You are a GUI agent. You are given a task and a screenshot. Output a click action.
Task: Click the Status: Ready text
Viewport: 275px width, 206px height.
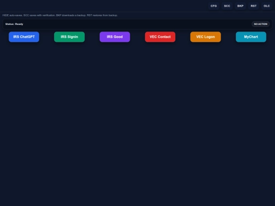point(14,24)
